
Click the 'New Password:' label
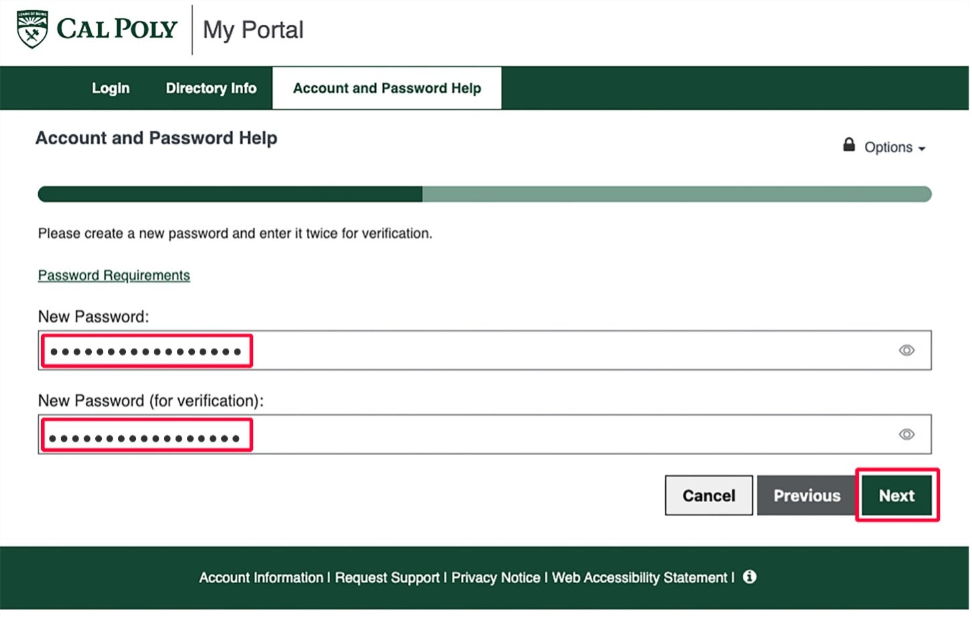coord(94,317)
